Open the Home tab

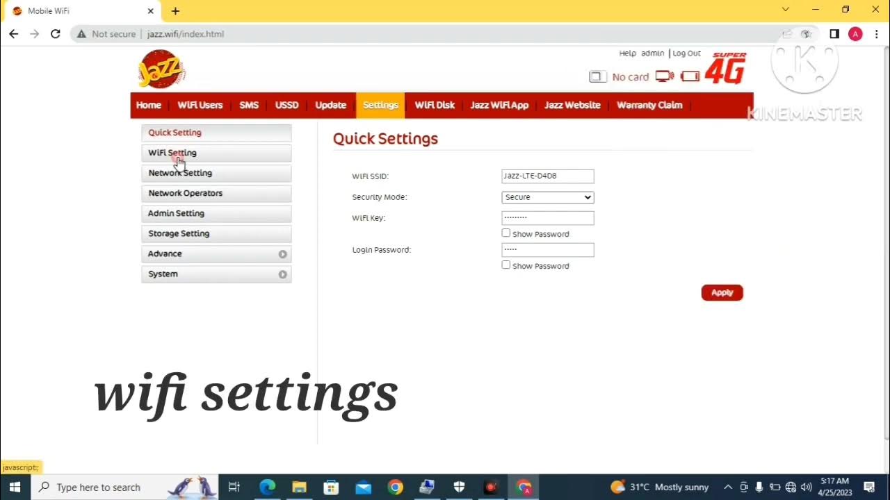[149, 105]
